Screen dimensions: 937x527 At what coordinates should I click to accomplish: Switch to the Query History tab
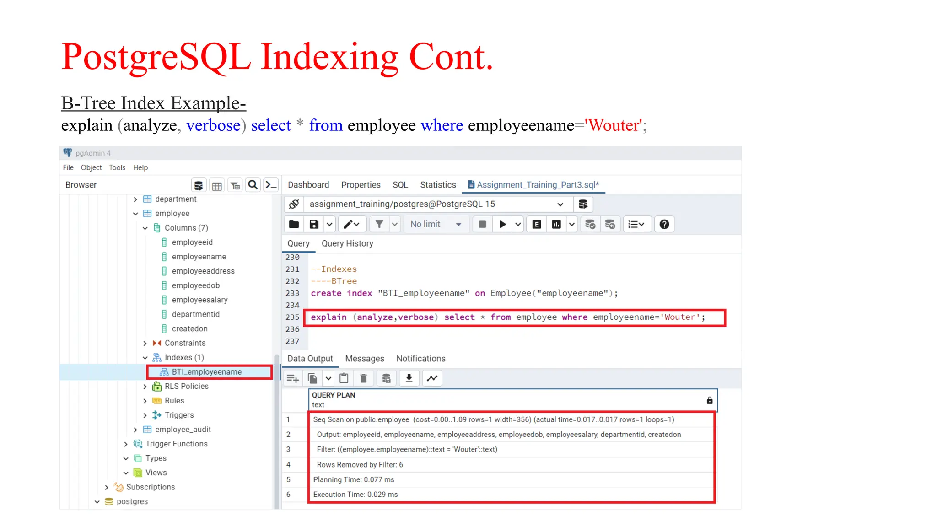click(347, 243)
